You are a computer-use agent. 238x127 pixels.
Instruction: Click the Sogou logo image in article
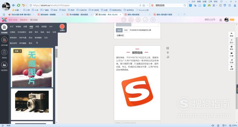coord(137,91)
